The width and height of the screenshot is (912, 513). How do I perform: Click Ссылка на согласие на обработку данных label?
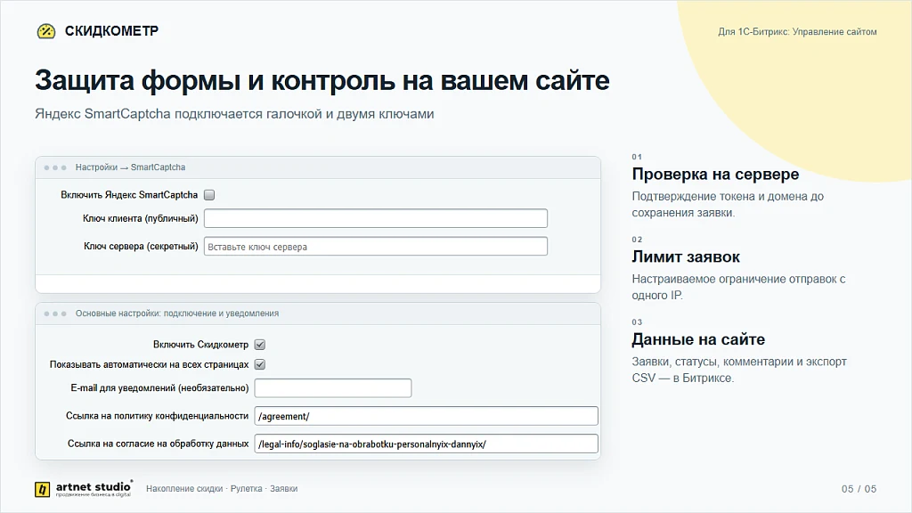pos(159,444)
